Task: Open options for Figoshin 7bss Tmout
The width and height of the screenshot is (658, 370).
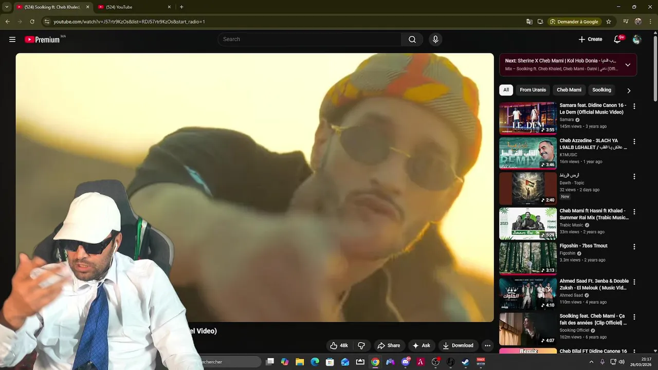Action: 634,247
